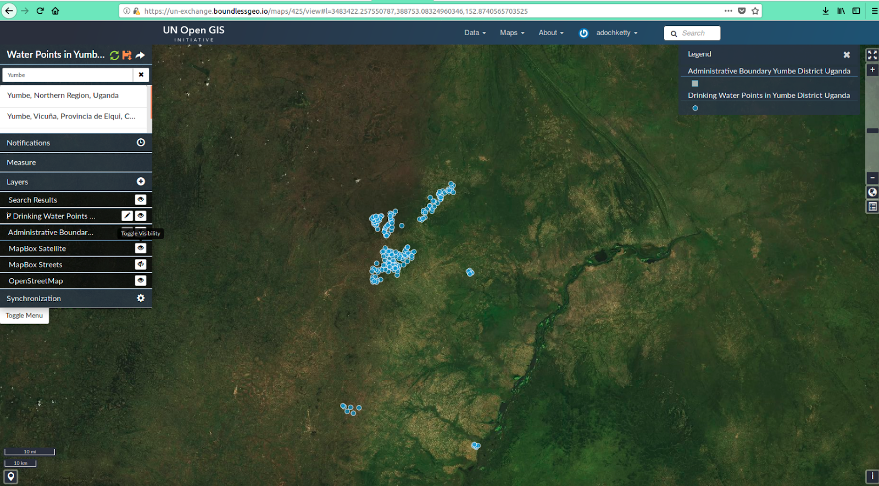Image resolution: width=879 pixels, height=486 pixels.
Task: Open Synchronization settings gear icon
Action: (141, 298)
